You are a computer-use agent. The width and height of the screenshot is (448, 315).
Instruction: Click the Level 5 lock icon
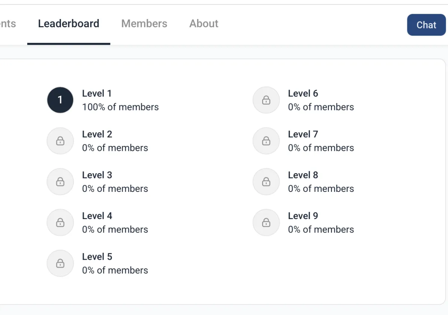coord(60,263)
